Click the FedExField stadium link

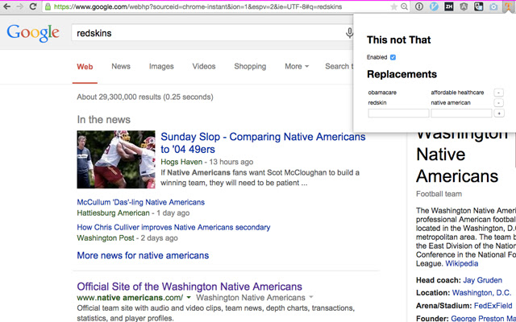pyautogui.click(x=493, y=306)
